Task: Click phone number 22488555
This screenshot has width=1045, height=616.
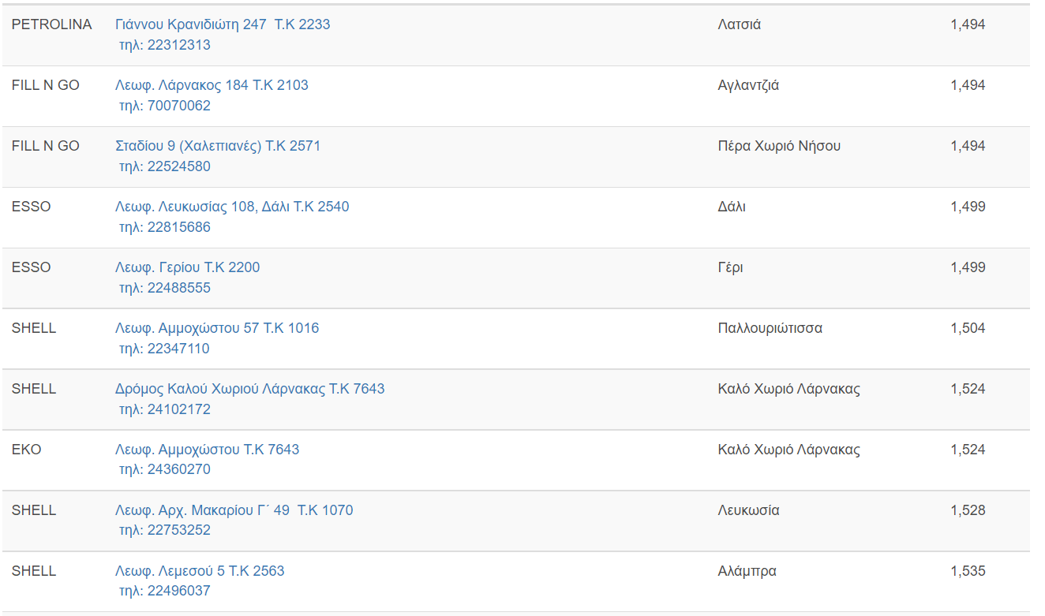Action: [179, 288]
